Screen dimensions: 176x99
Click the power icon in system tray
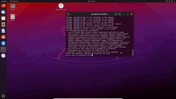coord(172,1)
